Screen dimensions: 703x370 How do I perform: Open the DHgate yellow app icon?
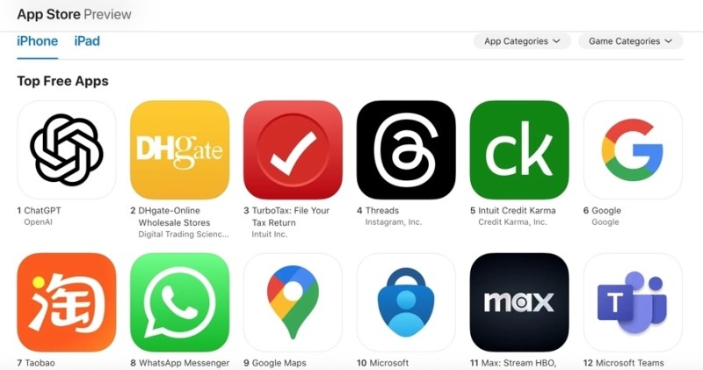(x=180, y=149)
